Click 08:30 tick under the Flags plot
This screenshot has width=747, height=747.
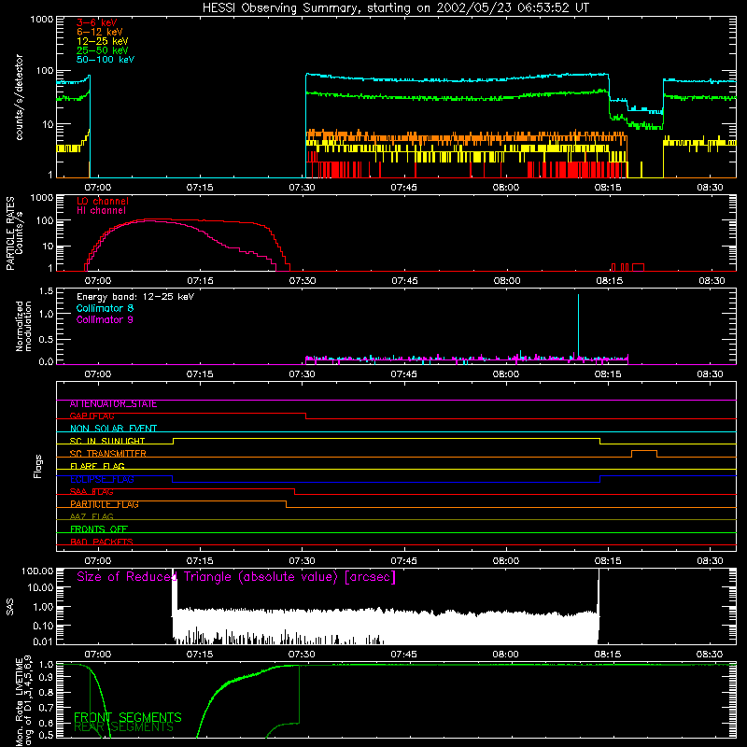tap(710, 561)
